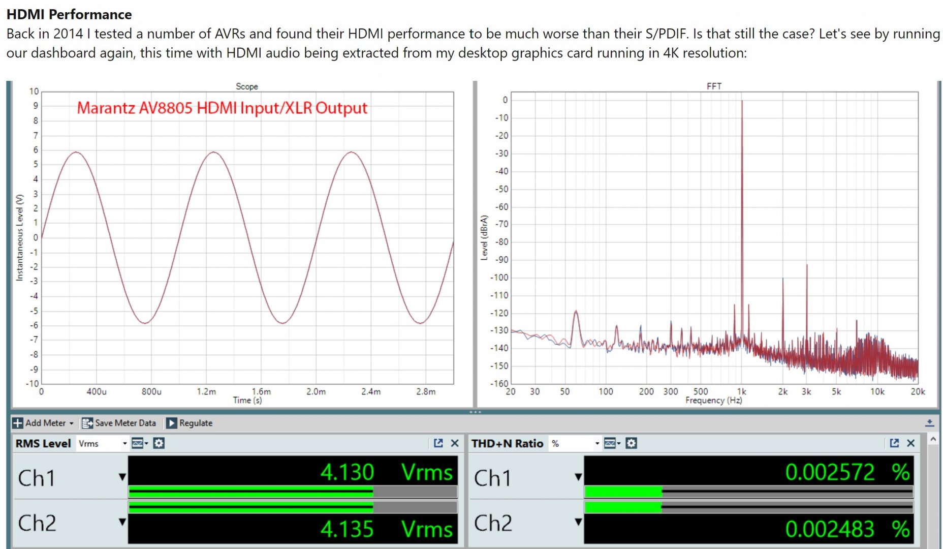Expand the Ch2 dropdown in RMS Level
This screenshot has width=943, height=549.
coord(122,522)
